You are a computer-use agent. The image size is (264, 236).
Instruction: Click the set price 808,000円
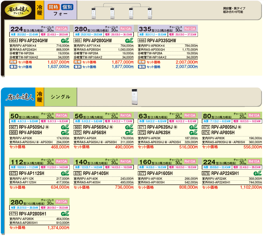(x=188, y=187)
